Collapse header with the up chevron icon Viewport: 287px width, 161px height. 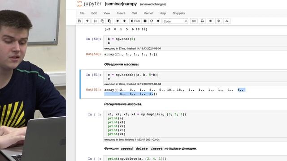(227, 21)
